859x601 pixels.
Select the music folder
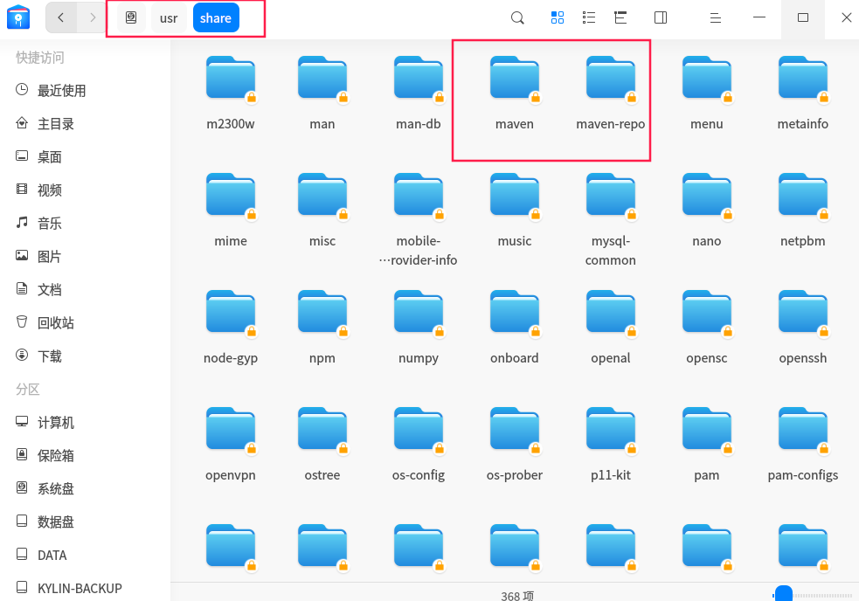click(515, 211)
